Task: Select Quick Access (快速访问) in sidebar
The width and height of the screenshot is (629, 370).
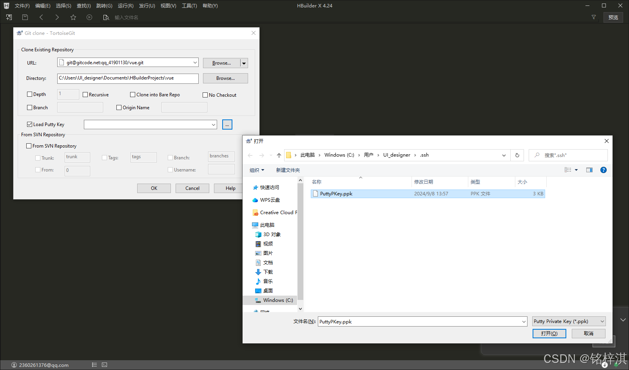Action: pyautogui.click(x=270, y=188)
